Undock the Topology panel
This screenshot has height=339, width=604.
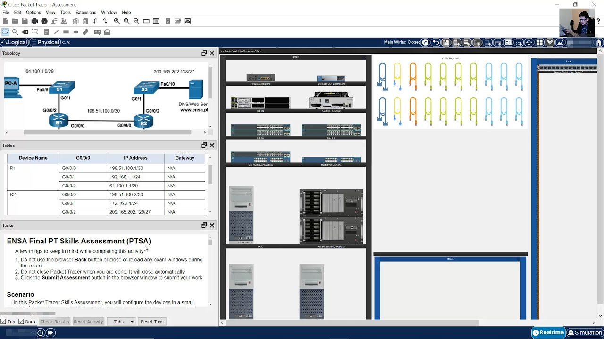[x=204, y=53]
